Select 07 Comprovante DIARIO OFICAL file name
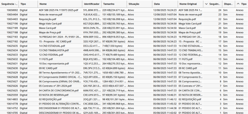Viewport: 248px width, 114px height. [60, 77]
